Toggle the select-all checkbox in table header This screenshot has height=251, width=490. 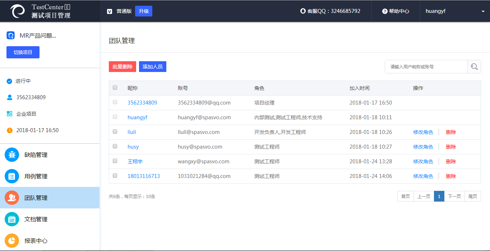(115, 87)
